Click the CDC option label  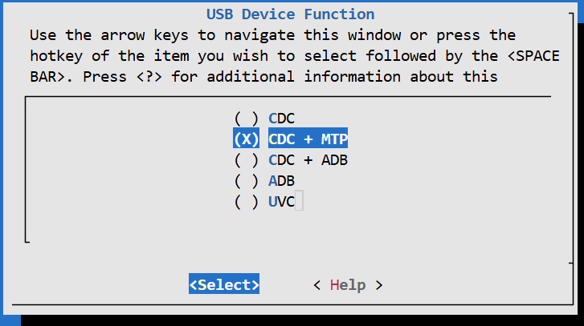point(282,119)
